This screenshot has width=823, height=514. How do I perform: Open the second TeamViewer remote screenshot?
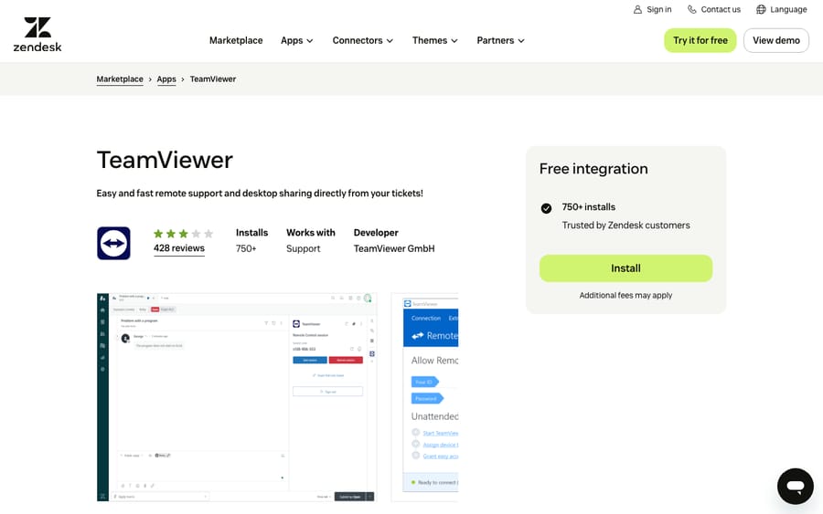pos(424,397)
